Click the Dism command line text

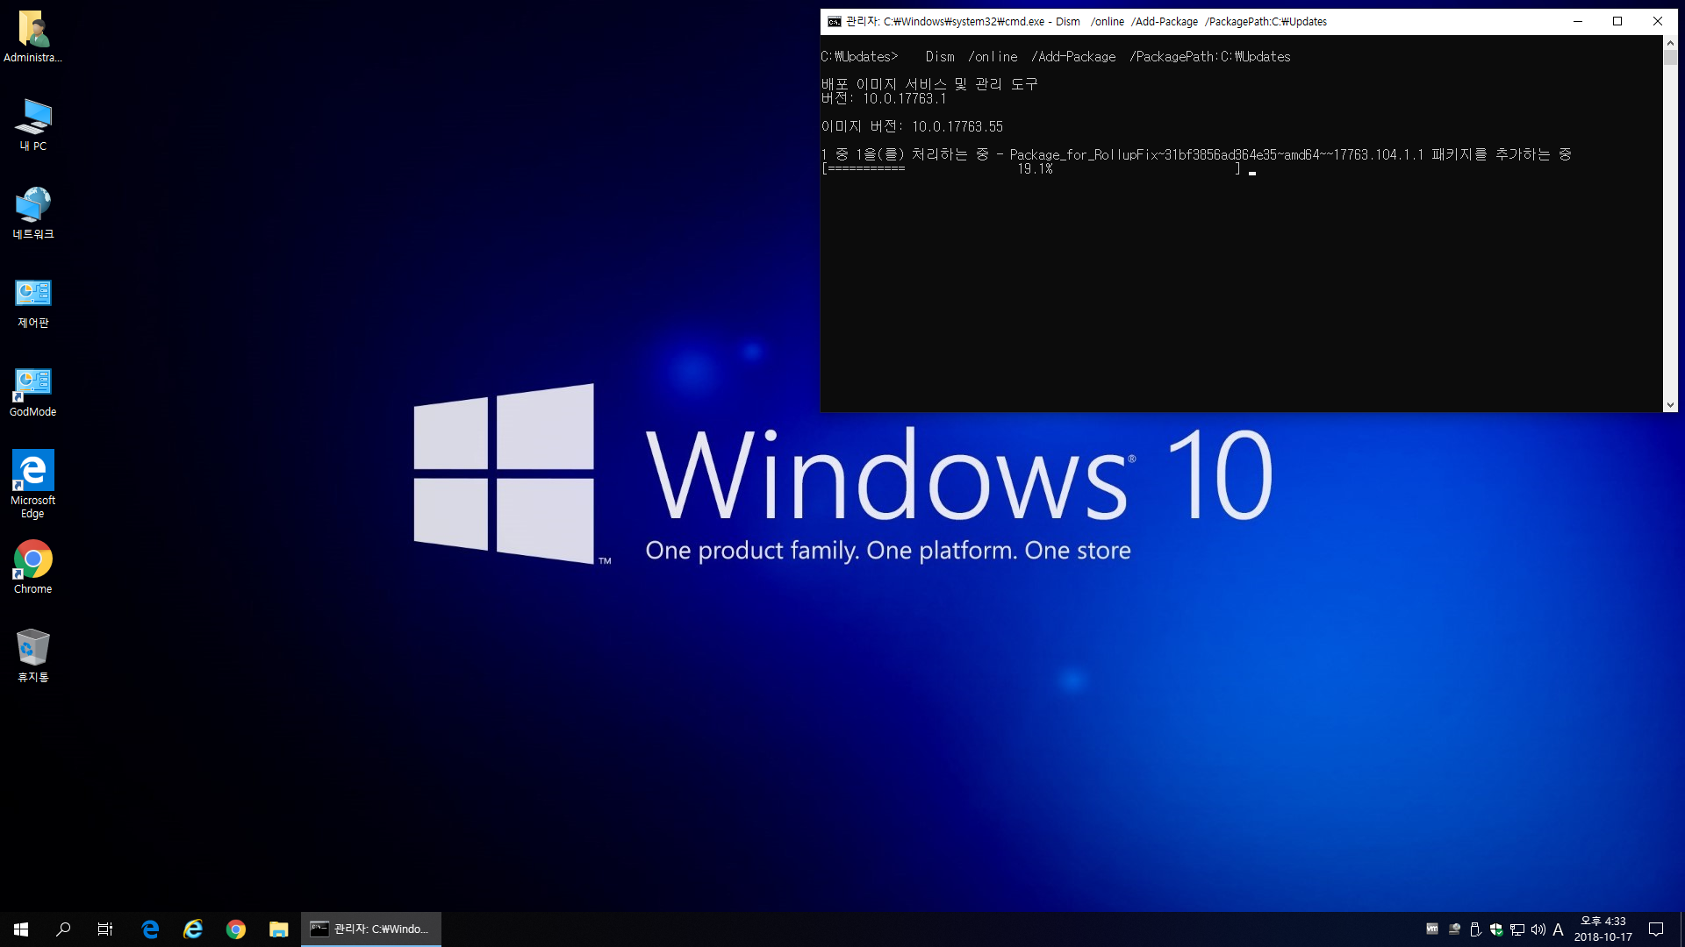coord(1108,57)
